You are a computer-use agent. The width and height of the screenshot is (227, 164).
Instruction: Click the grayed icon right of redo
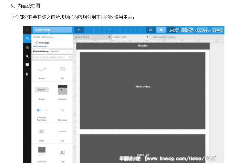(99, 30)
